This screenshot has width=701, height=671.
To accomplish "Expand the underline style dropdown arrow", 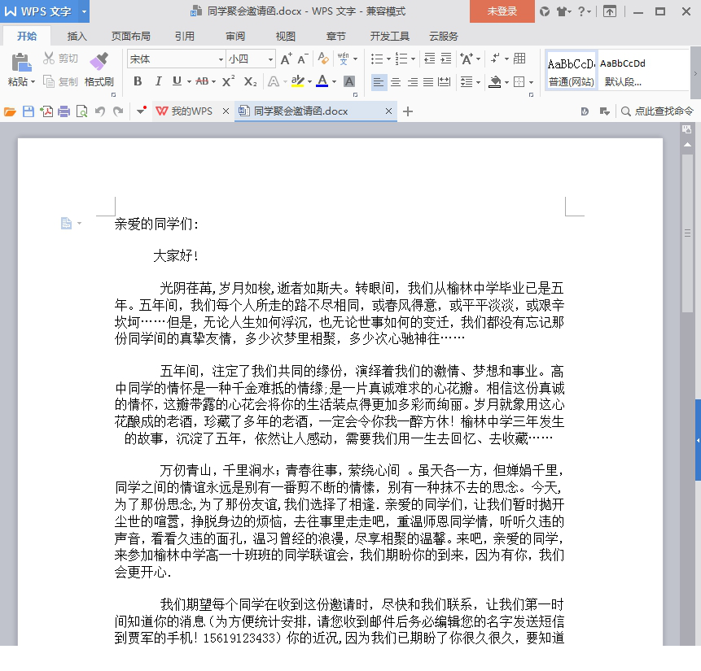I will 189,82.
